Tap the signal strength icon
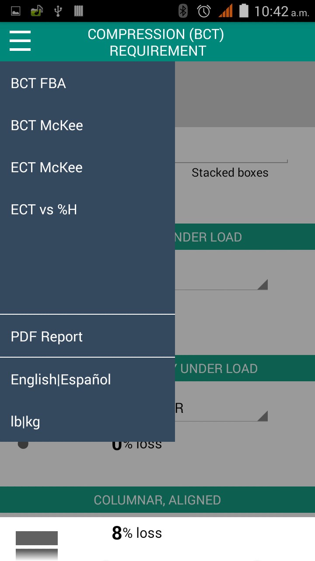Screen dimensions: 315x561 pos(225,11)
